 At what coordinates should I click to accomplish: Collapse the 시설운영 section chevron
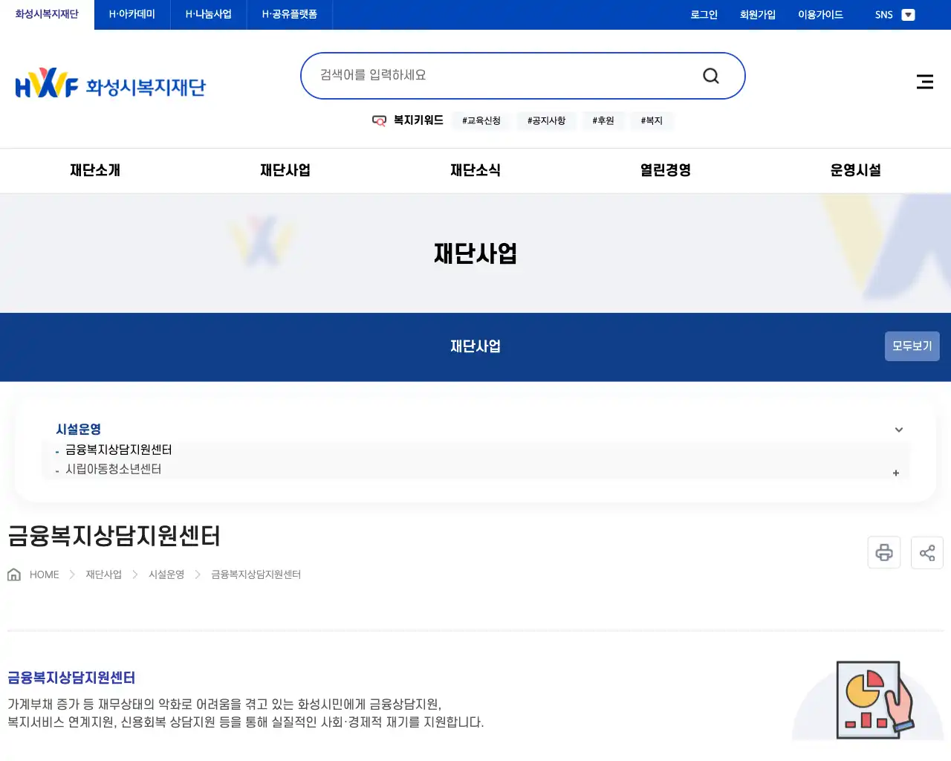coord(898,430)
